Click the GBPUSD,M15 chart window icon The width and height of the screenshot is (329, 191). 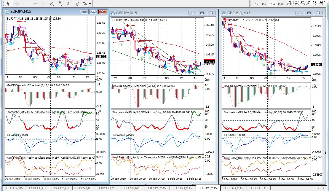pos(224,13)
